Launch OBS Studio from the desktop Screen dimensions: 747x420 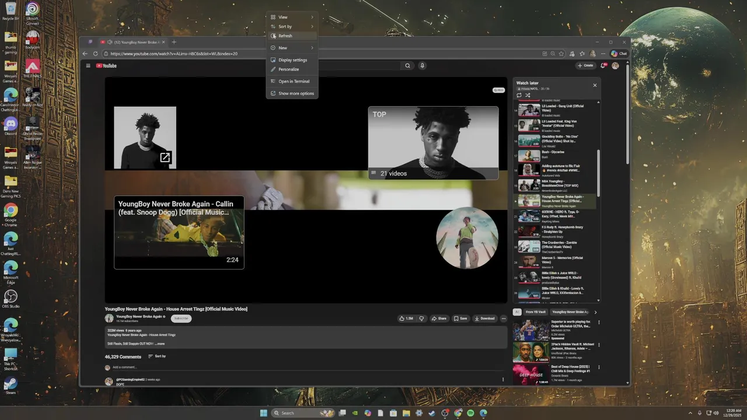tap(11, 299)
